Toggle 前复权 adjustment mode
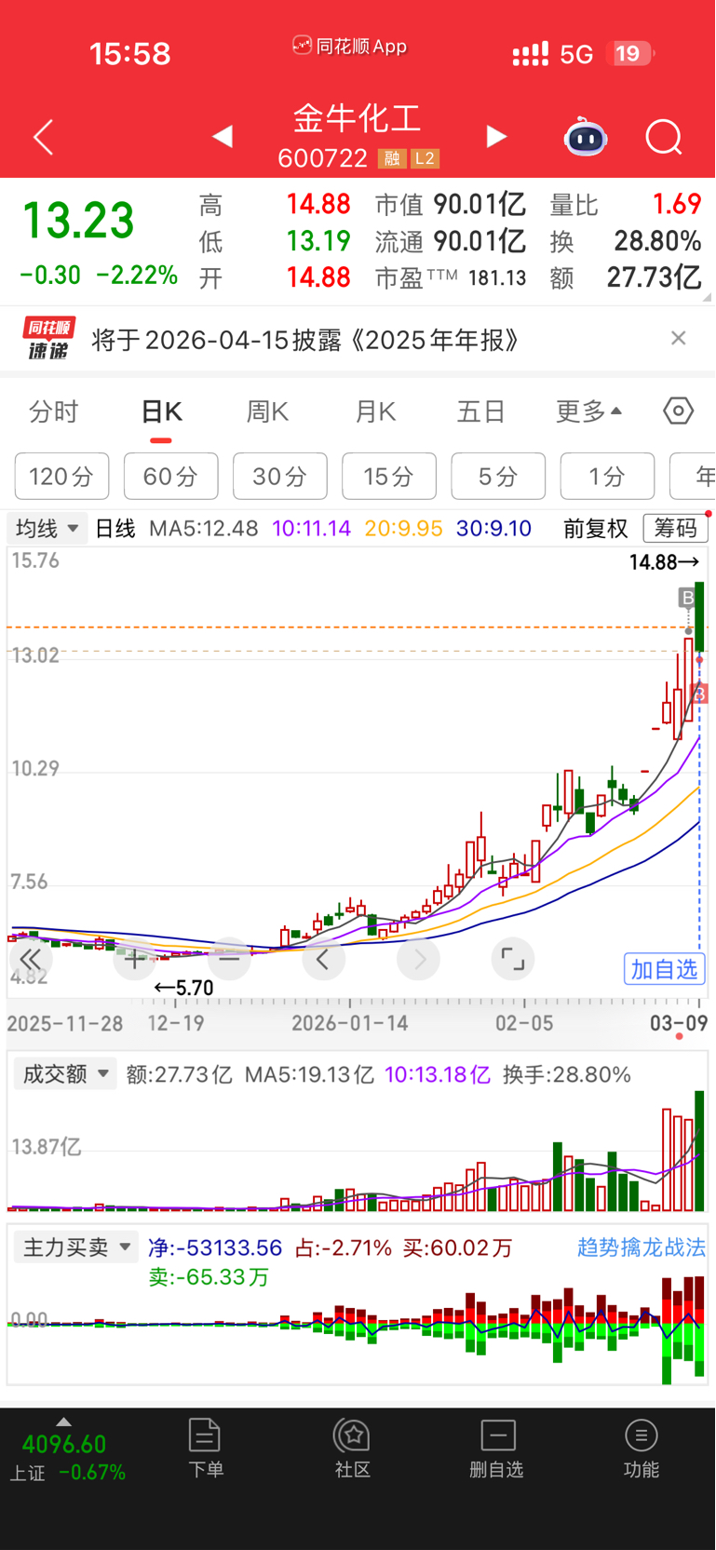716x1550 pixels. (596, 529)
